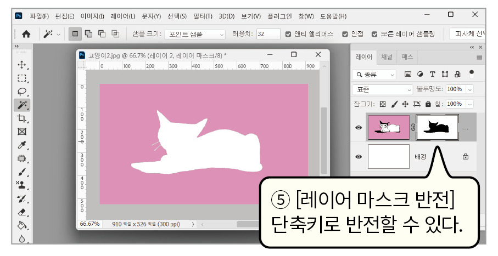
Task: Filter layers by smart object icon
Action: [458, 74]
